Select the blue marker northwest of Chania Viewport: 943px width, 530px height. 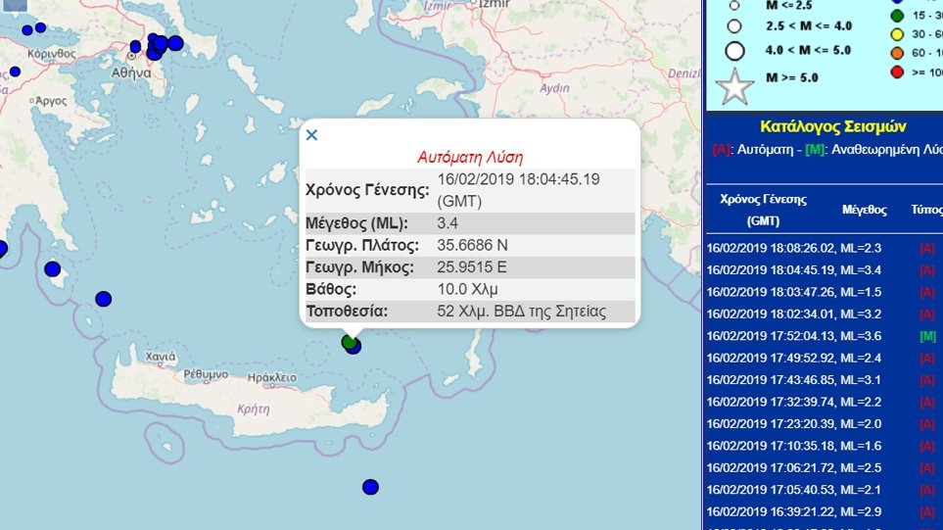[x=104, y=299]
